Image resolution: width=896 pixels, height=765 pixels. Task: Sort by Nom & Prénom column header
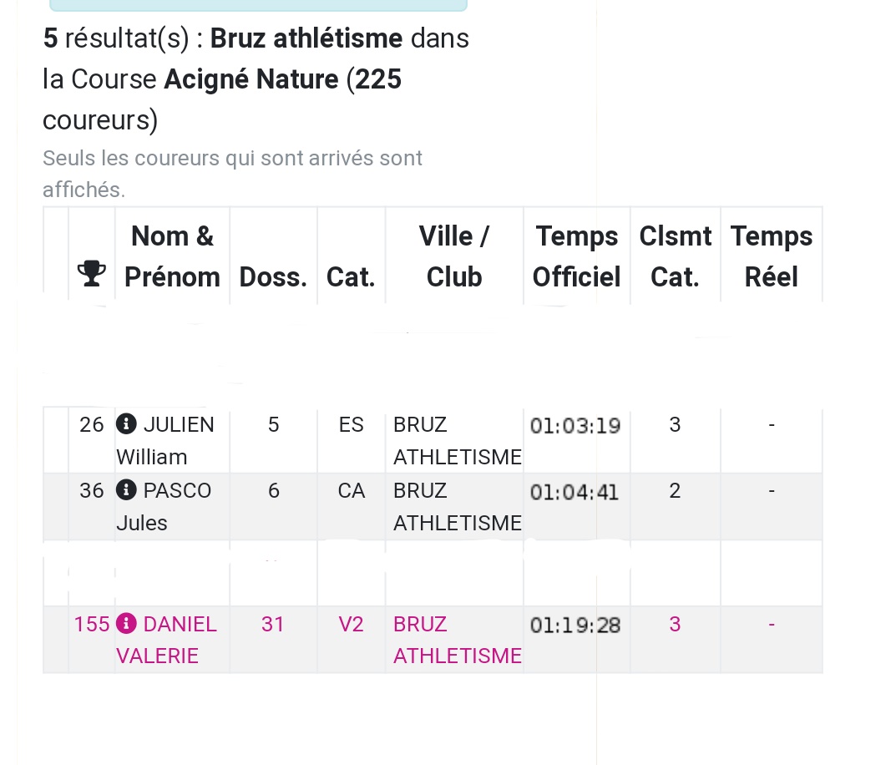coord(172,256)
